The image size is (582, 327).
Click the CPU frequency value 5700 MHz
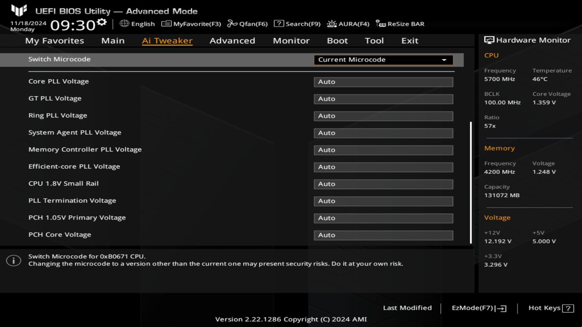[500, 79]
